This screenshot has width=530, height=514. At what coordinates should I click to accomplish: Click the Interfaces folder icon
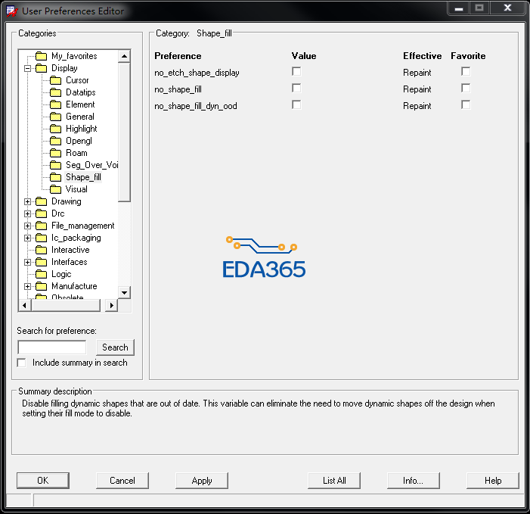(x=41, y=262)
